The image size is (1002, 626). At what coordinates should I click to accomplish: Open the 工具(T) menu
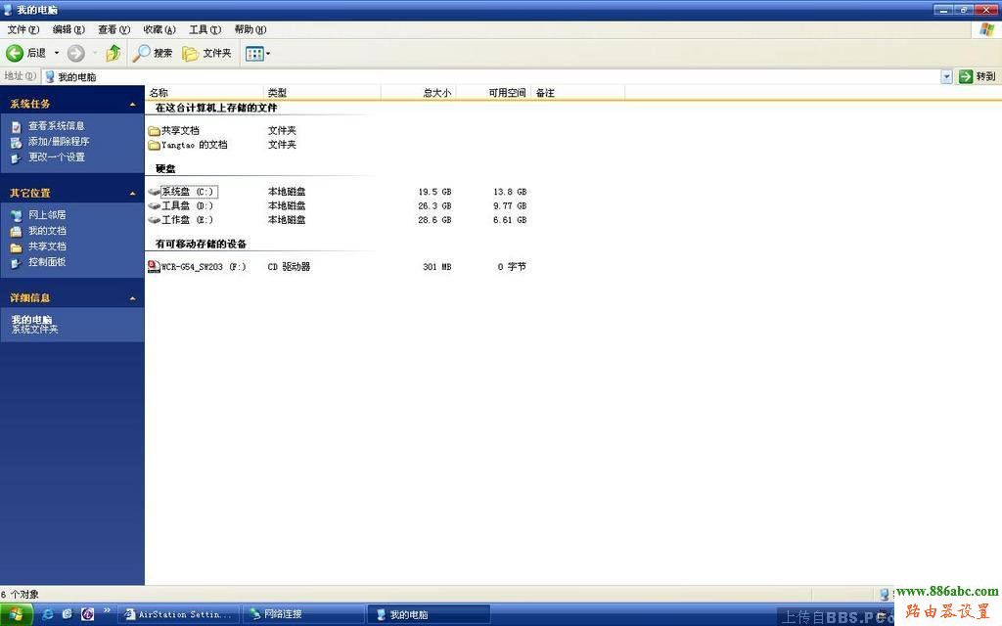pos(204,29)
